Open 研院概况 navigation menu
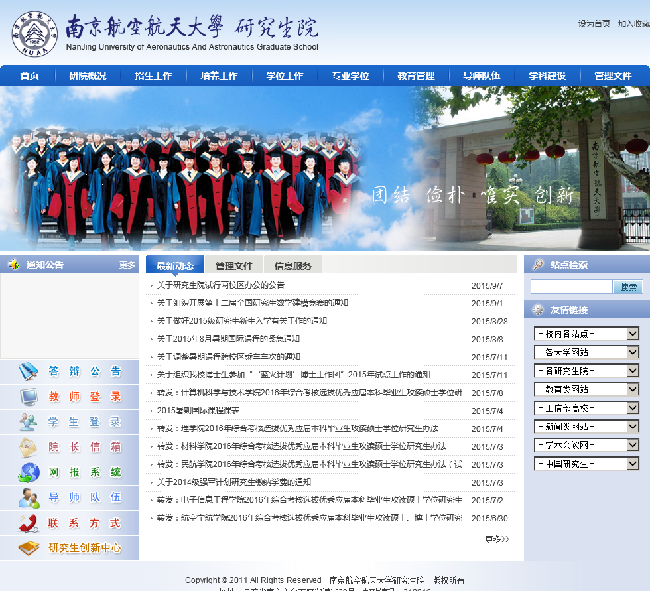650x591 pixels. pyautogui.click(x=88, y=76)
